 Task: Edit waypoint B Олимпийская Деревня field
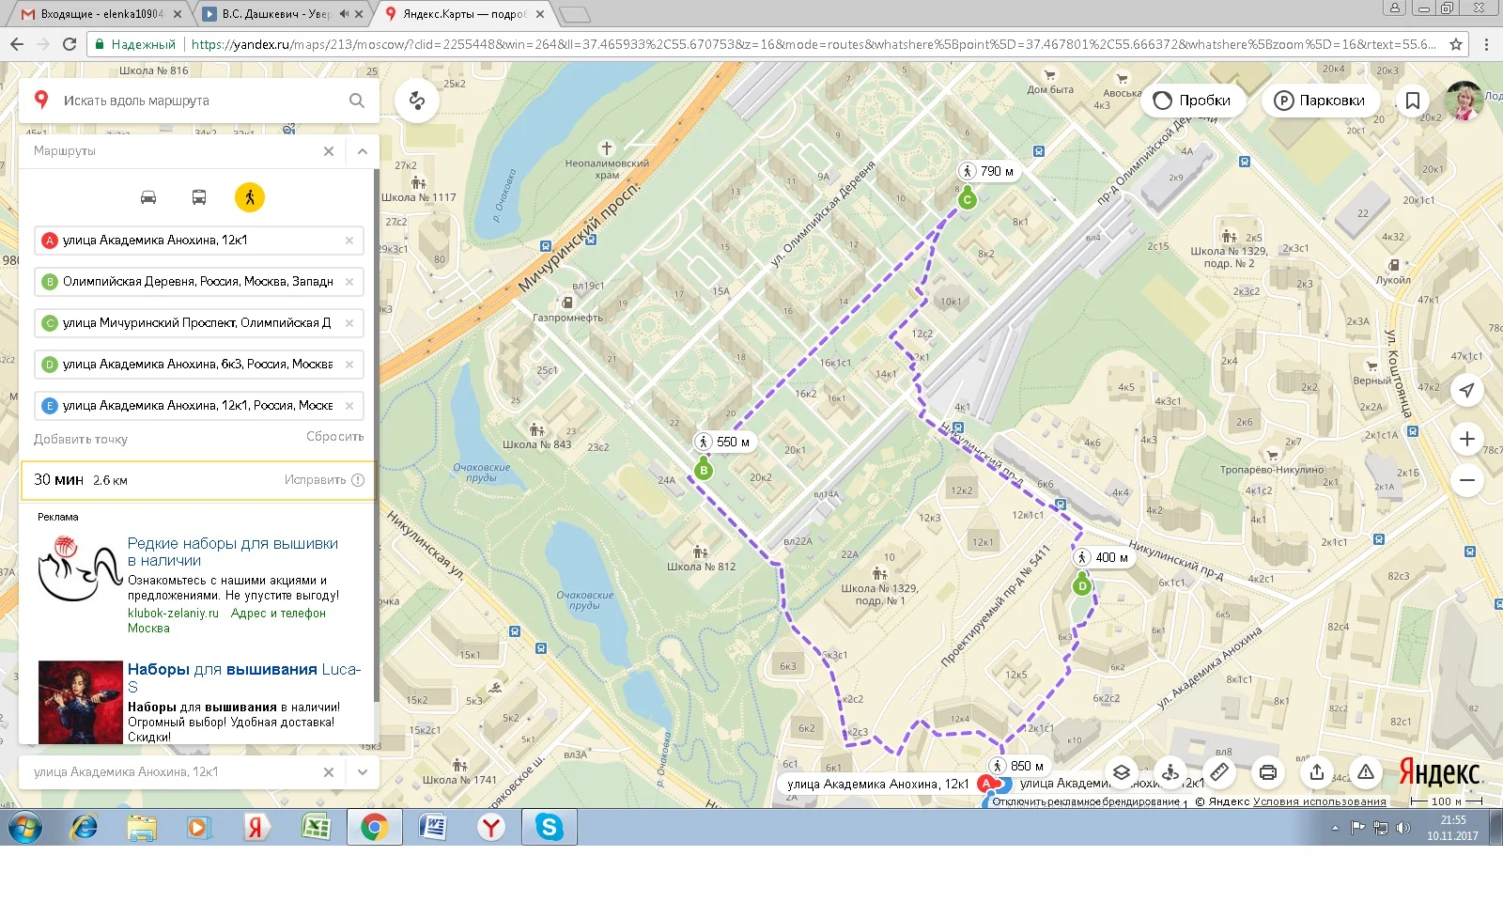tap(197, 282)
